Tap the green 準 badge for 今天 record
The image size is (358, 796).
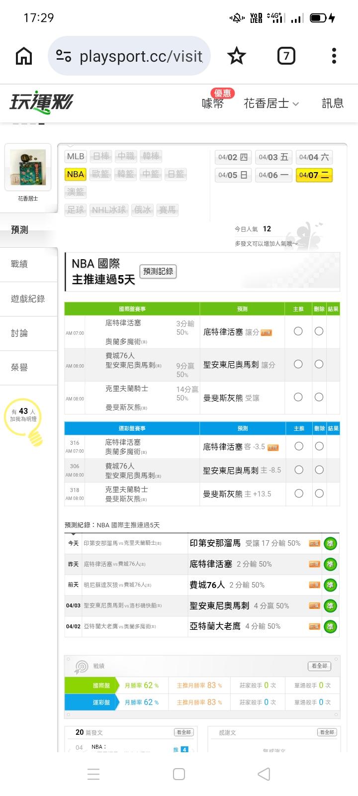click(330, 543)
